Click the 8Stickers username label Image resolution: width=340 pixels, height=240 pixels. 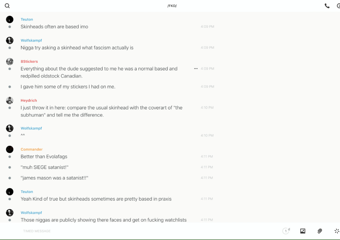(29, 62)
